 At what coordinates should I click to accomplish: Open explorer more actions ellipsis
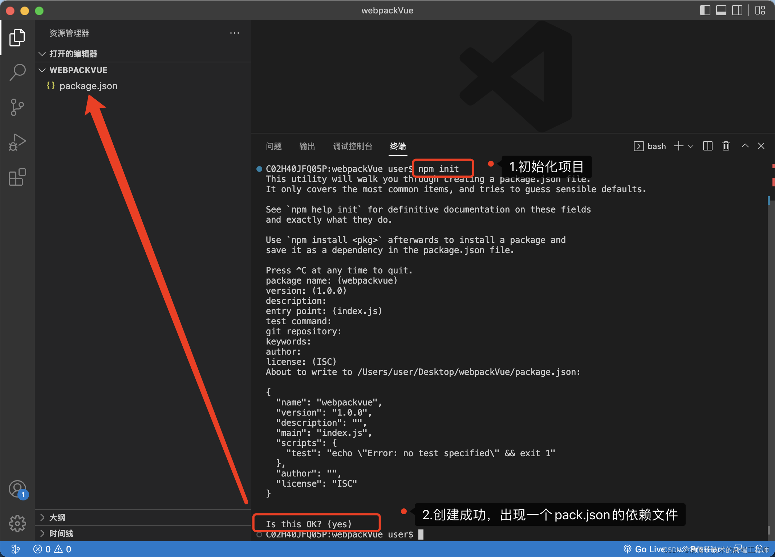235,33
